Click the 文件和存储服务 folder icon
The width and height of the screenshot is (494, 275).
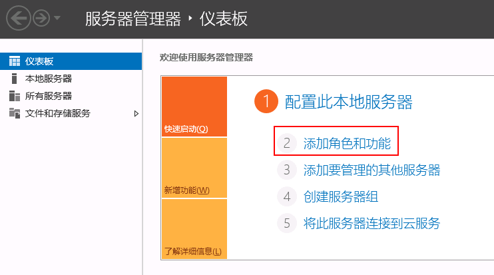tap(15, 113)
